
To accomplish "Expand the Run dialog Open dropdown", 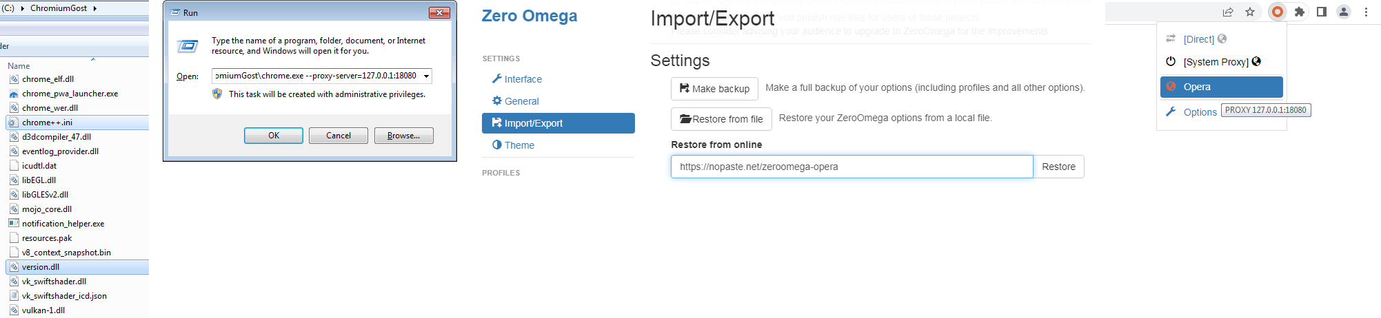I will click(427, 76).
